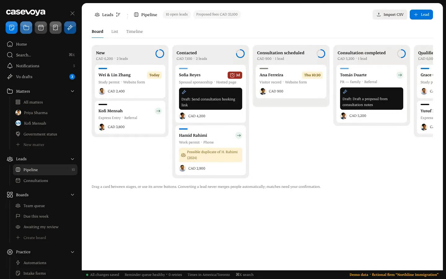Collapse the Practice section
Image resolution: width=446 pixels, height=279 pixels.
pos(72,252)
